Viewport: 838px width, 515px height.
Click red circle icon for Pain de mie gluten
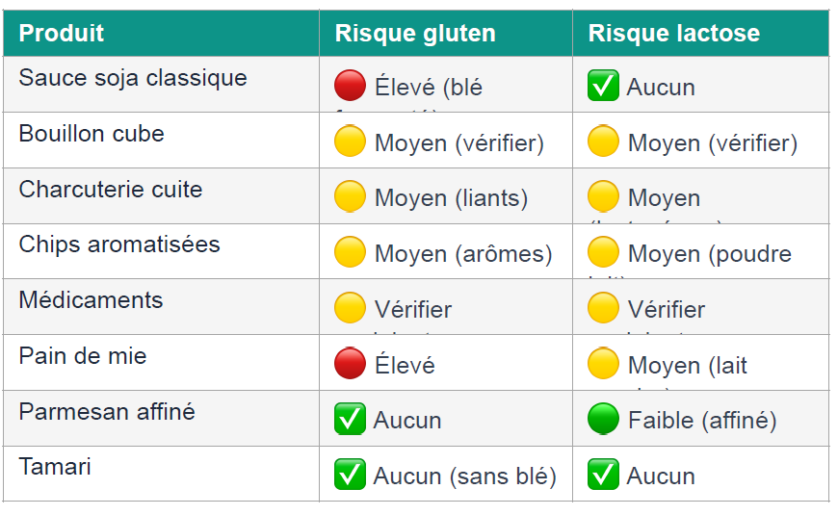click(350, 364)
